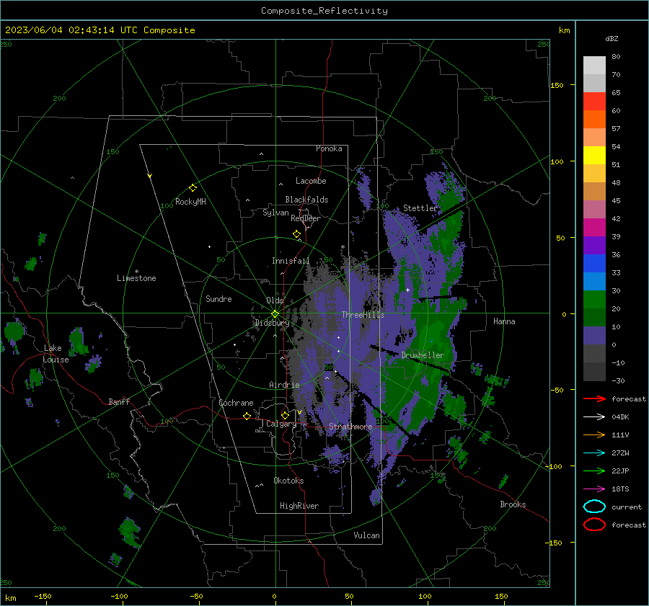Click the -100 tick on bottom km axis
Image resolution: width=649 pixels, height=606 pixels.
(x=119, y=596)
